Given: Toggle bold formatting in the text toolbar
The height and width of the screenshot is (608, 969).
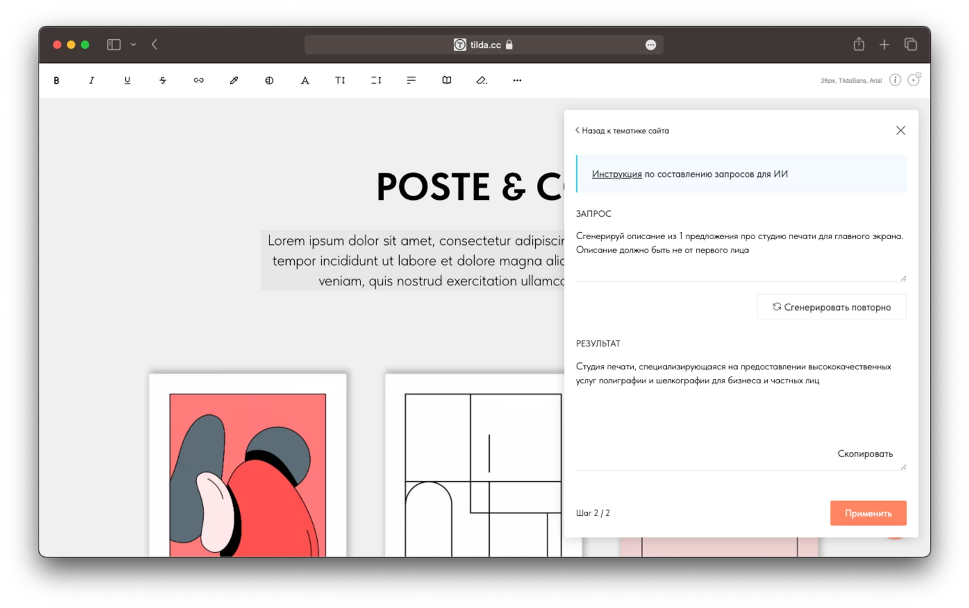Looking at the screenshot, I should coord(56,81).
